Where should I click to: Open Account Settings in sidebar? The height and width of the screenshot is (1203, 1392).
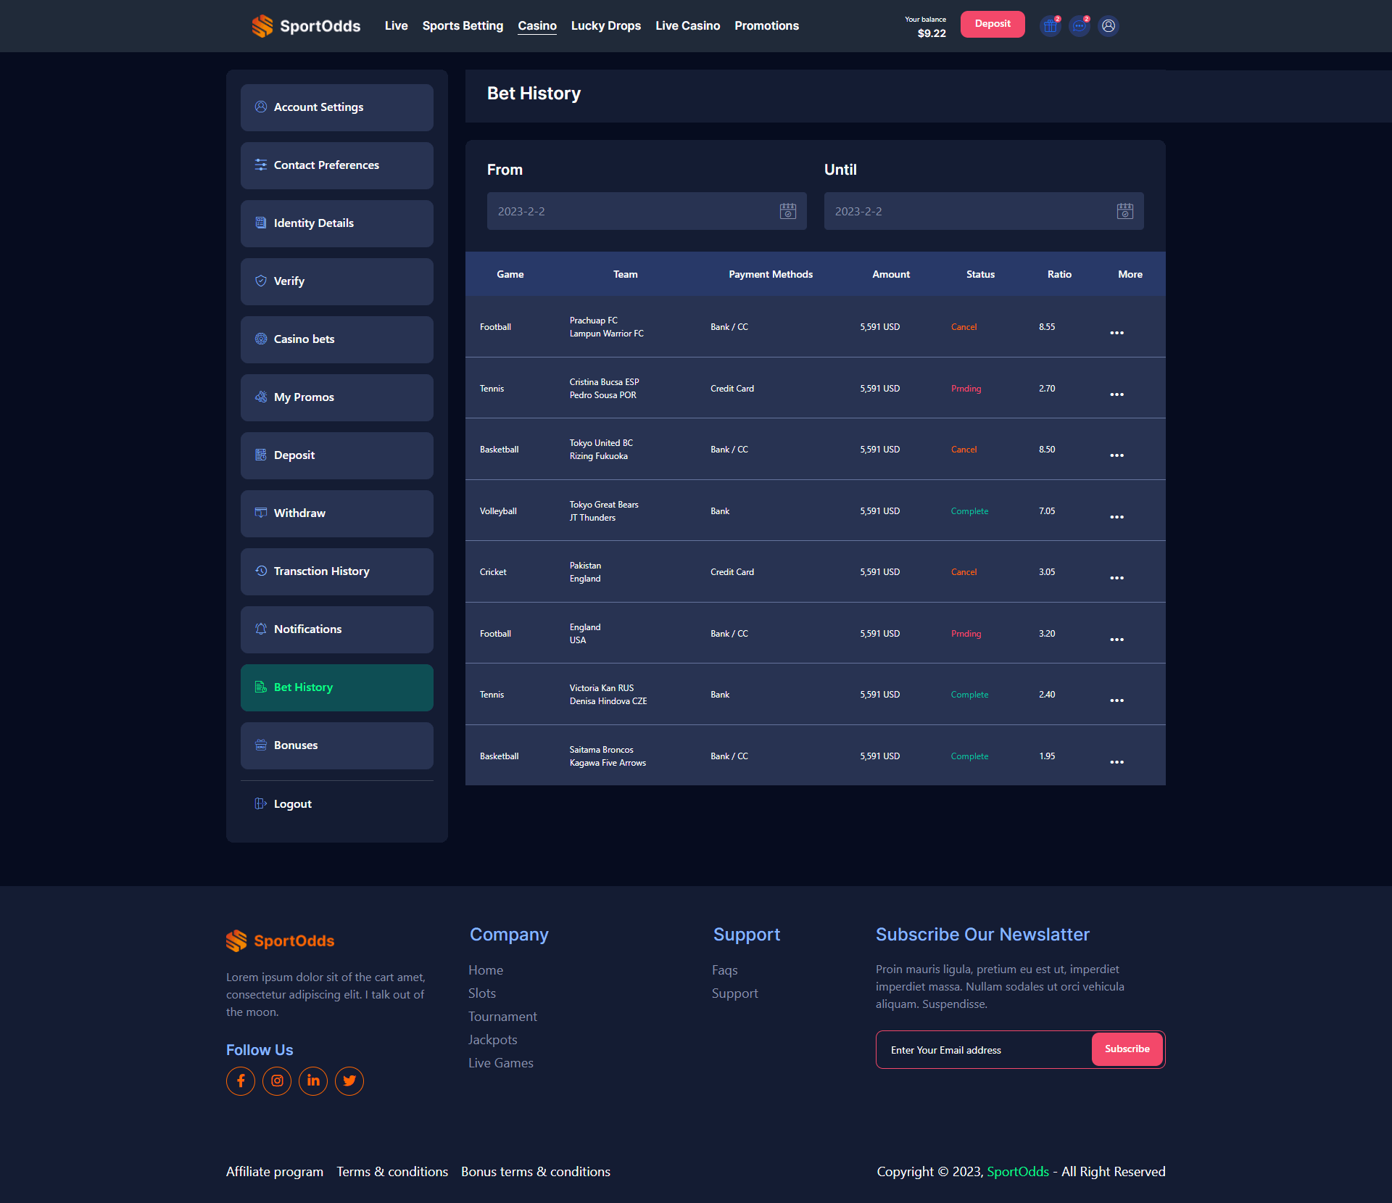click(x=337, y=107)
